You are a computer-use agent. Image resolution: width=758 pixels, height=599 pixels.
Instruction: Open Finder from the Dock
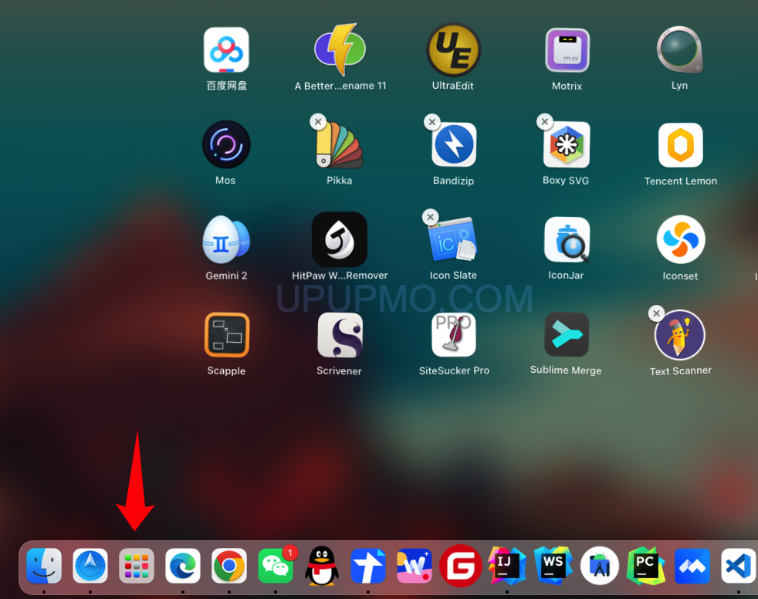44,566
